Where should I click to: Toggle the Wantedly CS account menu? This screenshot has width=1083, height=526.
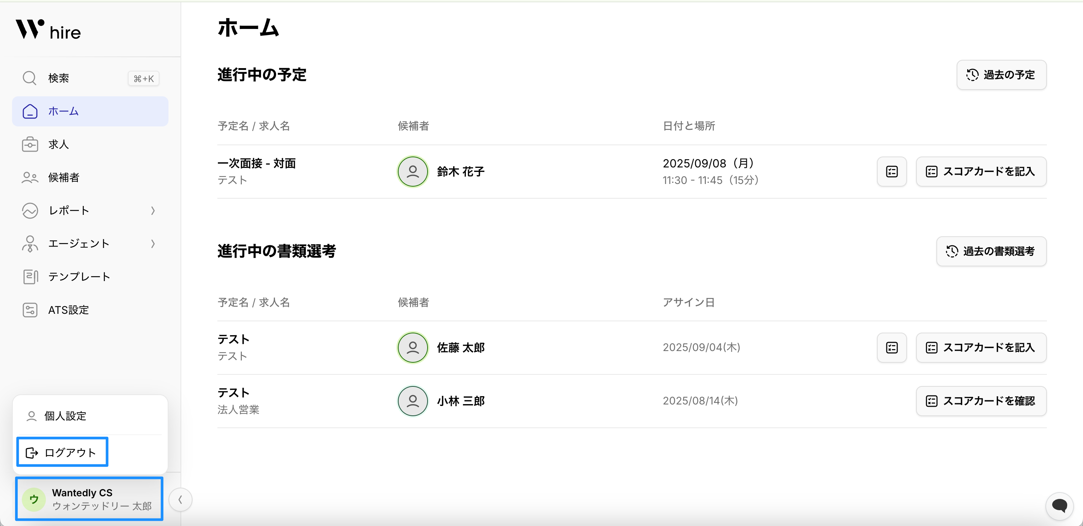[x=89, y=499]
